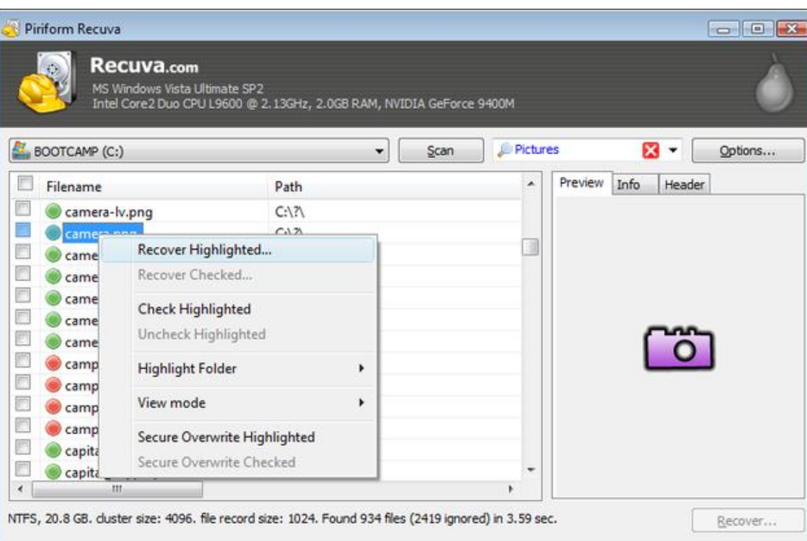
Task: Click the scroll-right arrow of the file list
Action: 511,489
